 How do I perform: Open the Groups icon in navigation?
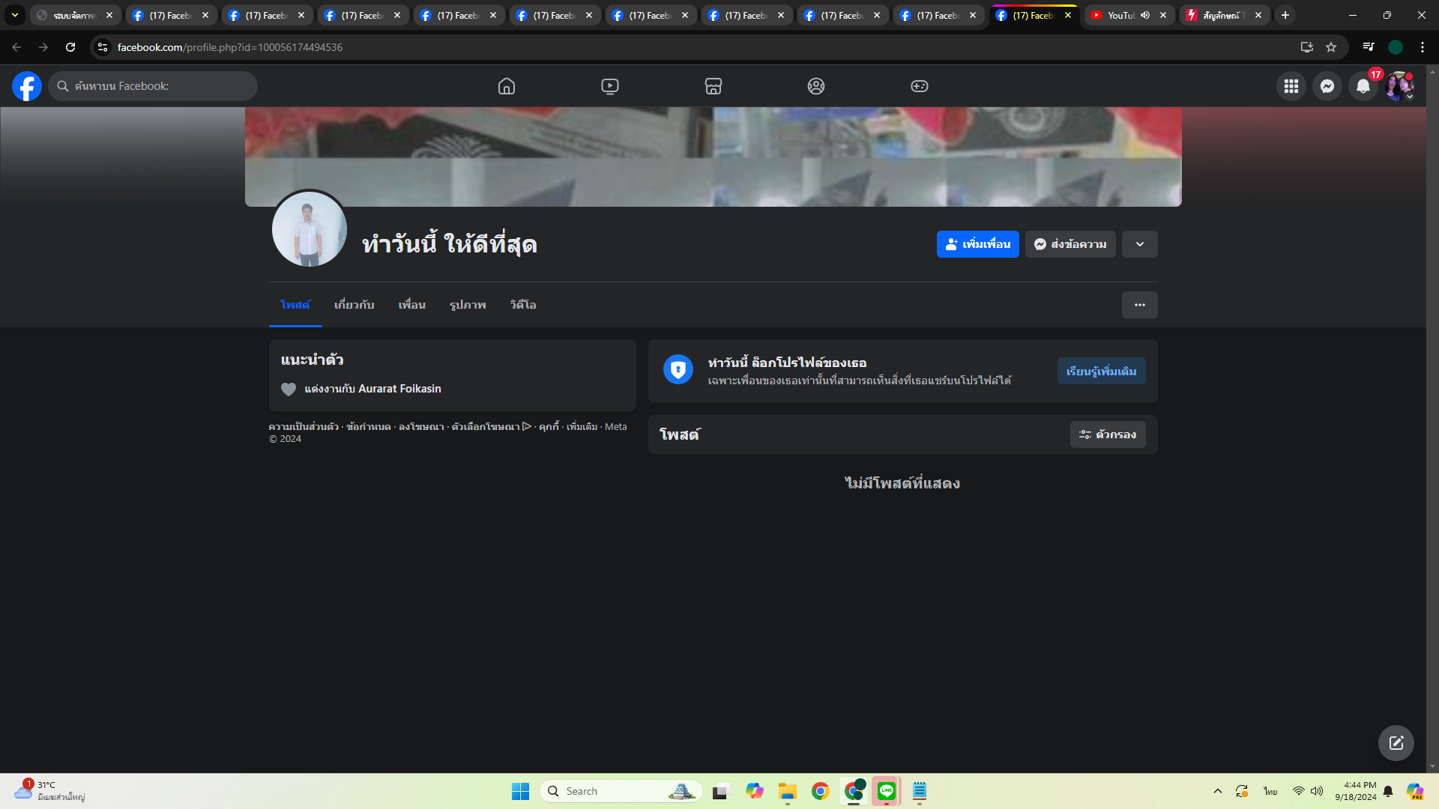click(816, 86)
